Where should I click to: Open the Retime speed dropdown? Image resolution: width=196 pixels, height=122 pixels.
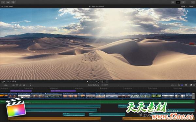coord(14,82)
